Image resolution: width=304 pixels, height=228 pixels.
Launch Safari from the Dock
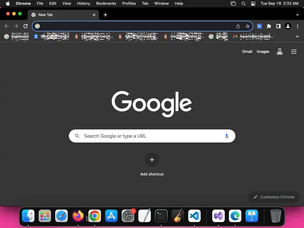[x=61, y=216]
